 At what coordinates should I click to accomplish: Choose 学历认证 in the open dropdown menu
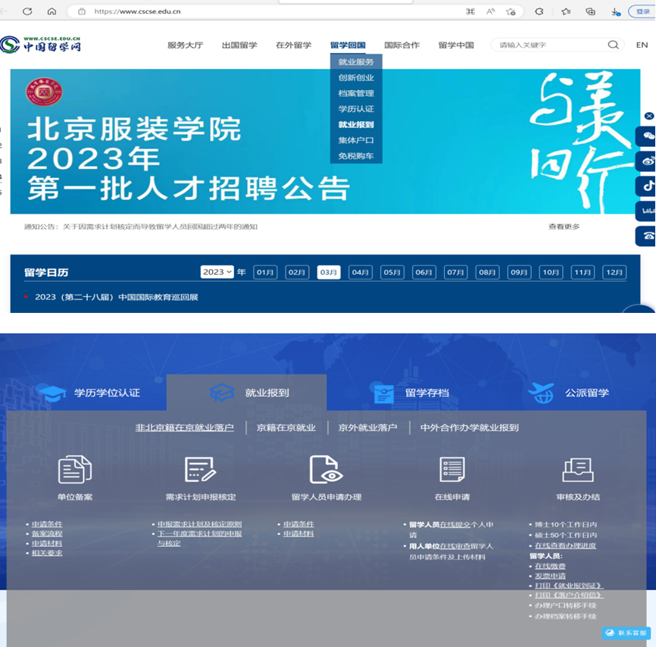point(355,109)
